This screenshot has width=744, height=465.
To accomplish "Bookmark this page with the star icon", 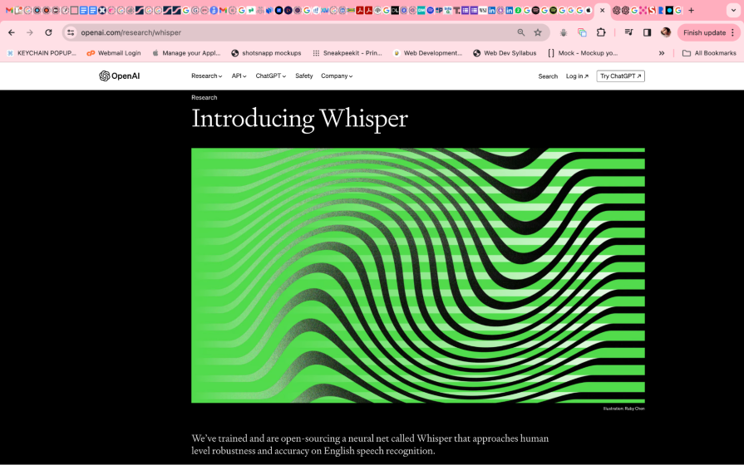I will (x=538, y=32).
